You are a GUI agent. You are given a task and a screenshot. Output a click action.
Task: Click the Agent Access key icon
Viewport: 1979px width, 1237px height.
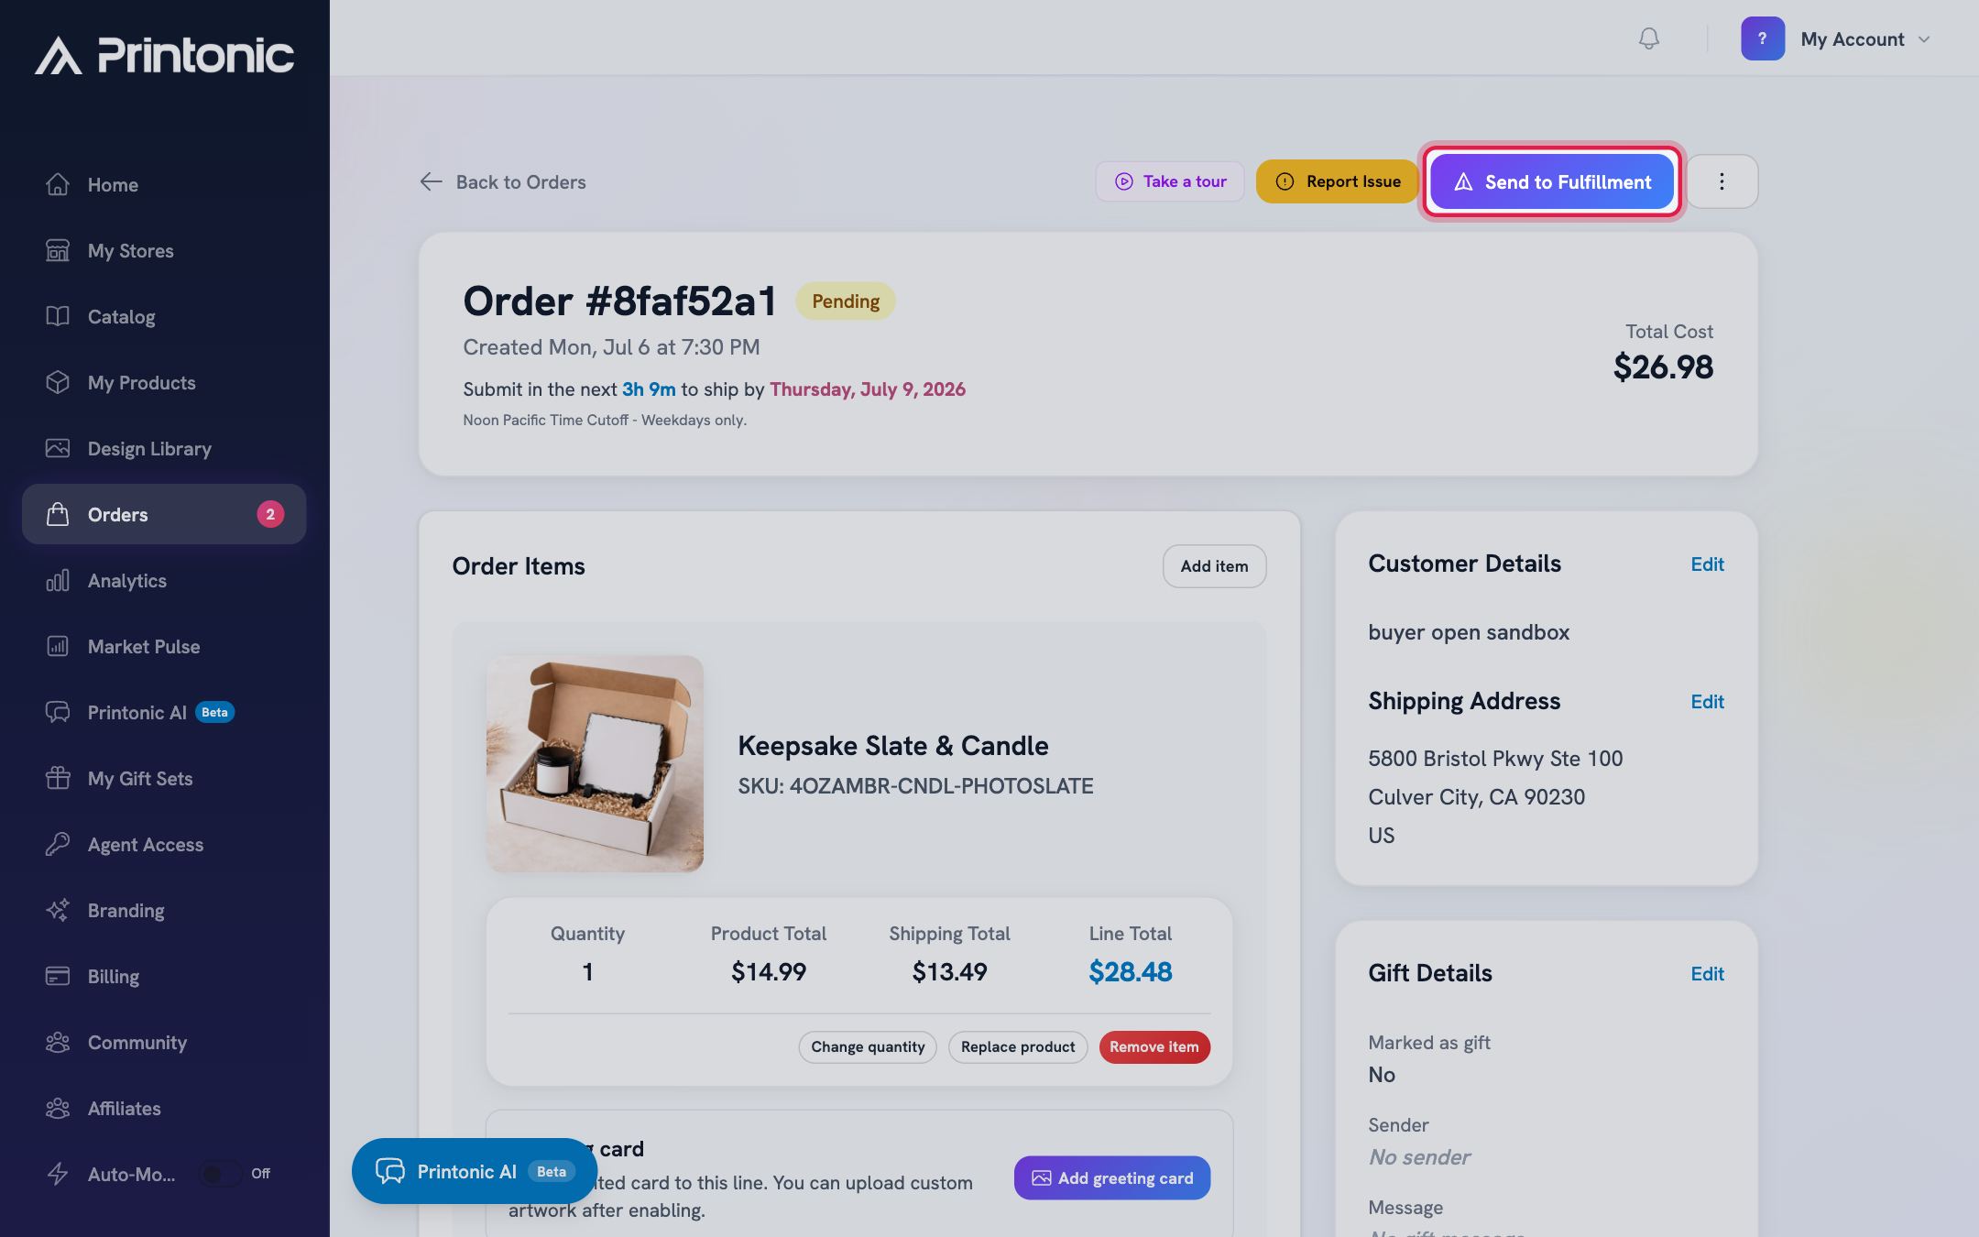point(58,844)
